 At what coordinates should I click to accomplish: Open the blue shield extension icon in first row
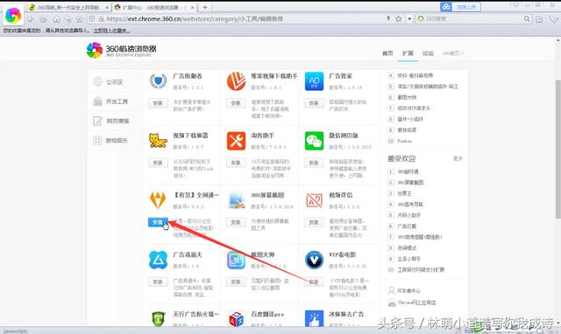coord(158,81)
